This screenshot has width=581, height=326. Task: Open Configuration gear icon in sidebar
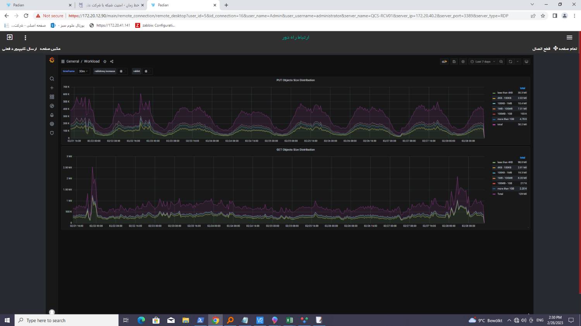(x=52, y=124)
